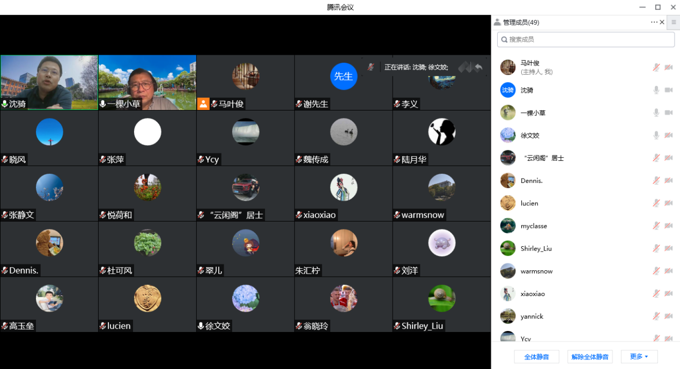This screenshot has height=369, width=680.
Task: Click the muted microphone icon in speaking bar
Action: (371, 67)
